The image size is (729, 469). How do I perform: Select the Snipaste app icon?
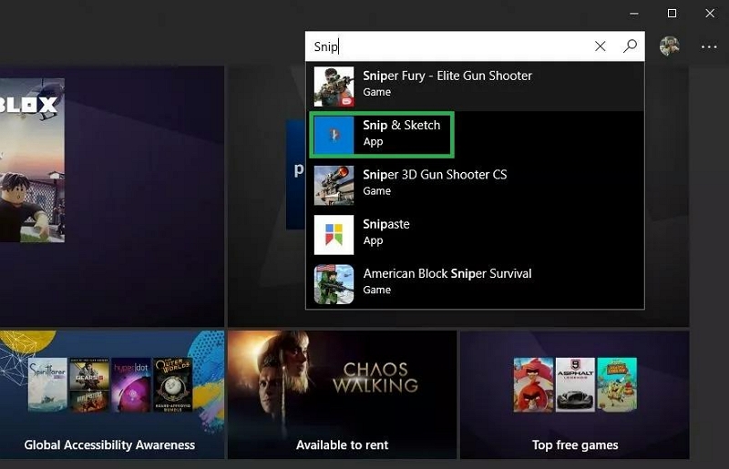(334, 235)
